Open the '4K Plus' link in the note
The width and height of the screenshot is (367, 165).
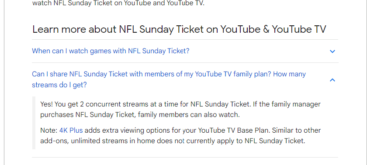click(71, 130)
